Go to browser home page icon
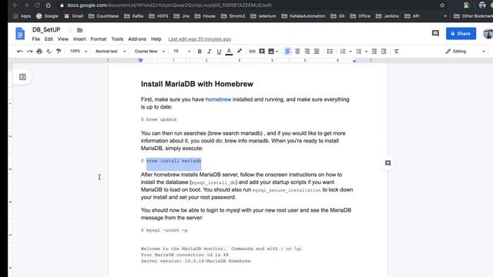Screen dimensions: 493x277 [x=48, y=5]
